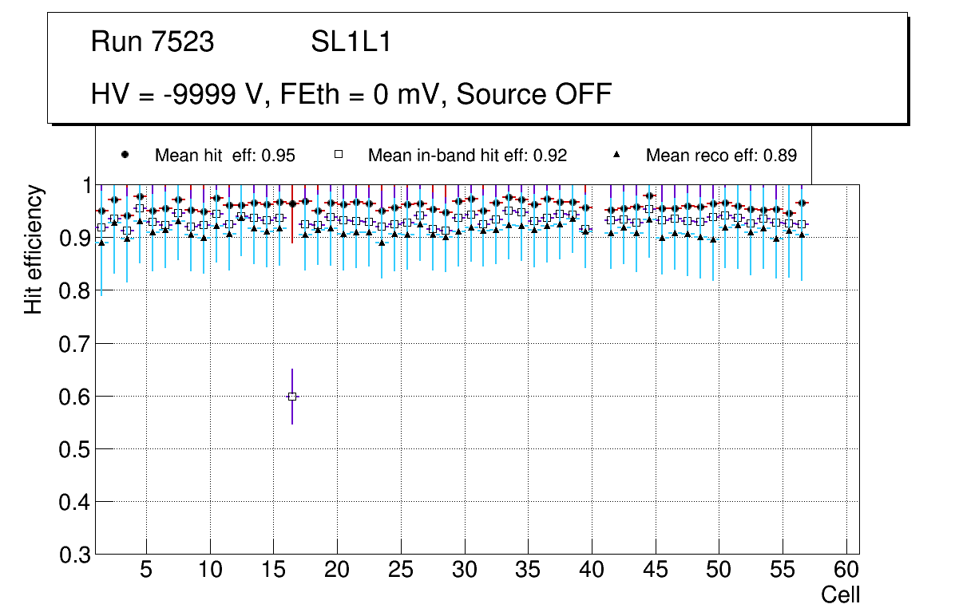Select the 'Mean reco eff: 0.89' label
This screenshot has height=616, width=955.
721,156
